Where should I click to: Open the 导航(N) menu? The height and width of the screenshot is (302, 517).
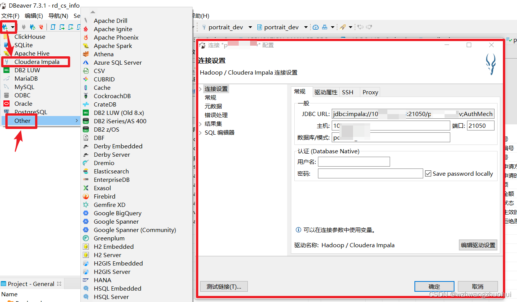pyautogui.click(x=58, y=16)
